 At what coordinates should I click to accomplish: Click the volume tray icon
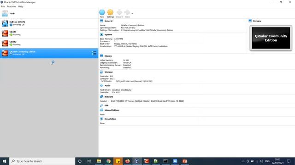pos(261,161)
